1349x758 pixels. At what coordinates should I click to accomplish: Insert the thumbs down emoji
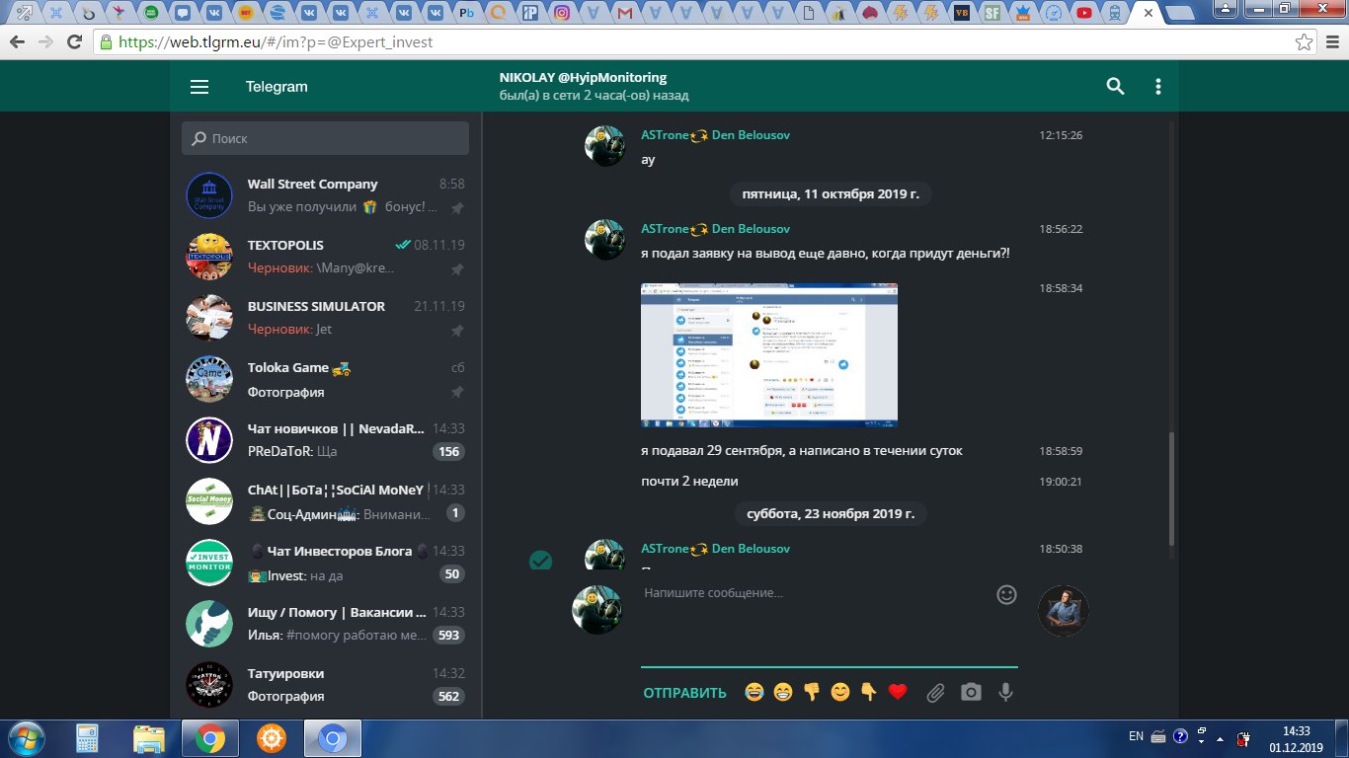[x=812, y=693]
